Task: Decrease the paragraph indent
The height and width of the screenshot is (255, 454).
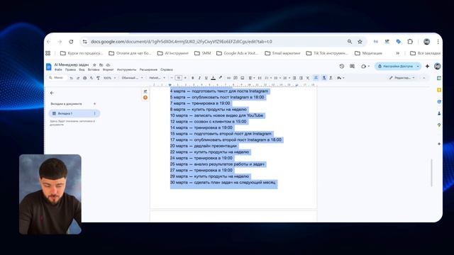Action: (294, 78)
